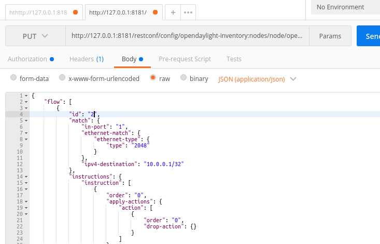Screen dimensions: 380x244
Task: Click the "ethernet-type" key
Action: (117, 139)
